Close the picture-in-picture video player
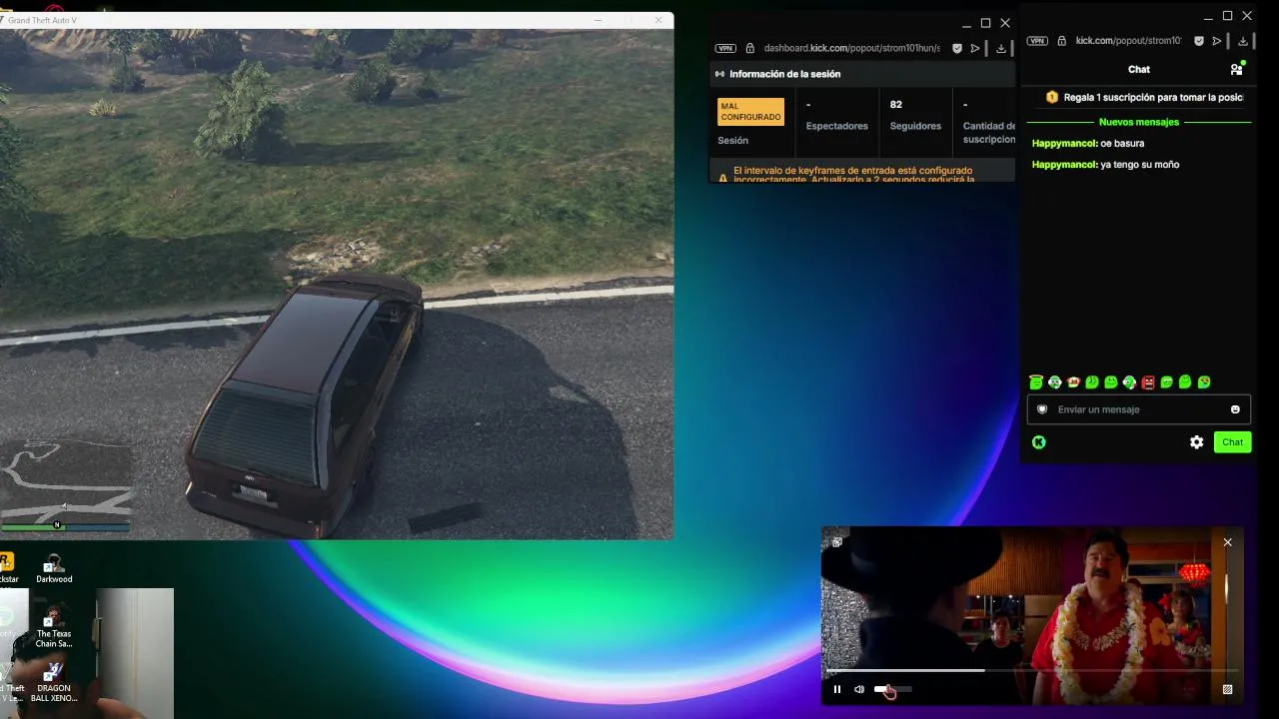This screenshot has width=1279, height=719. pyautogui.click(x=1228, y=542)
